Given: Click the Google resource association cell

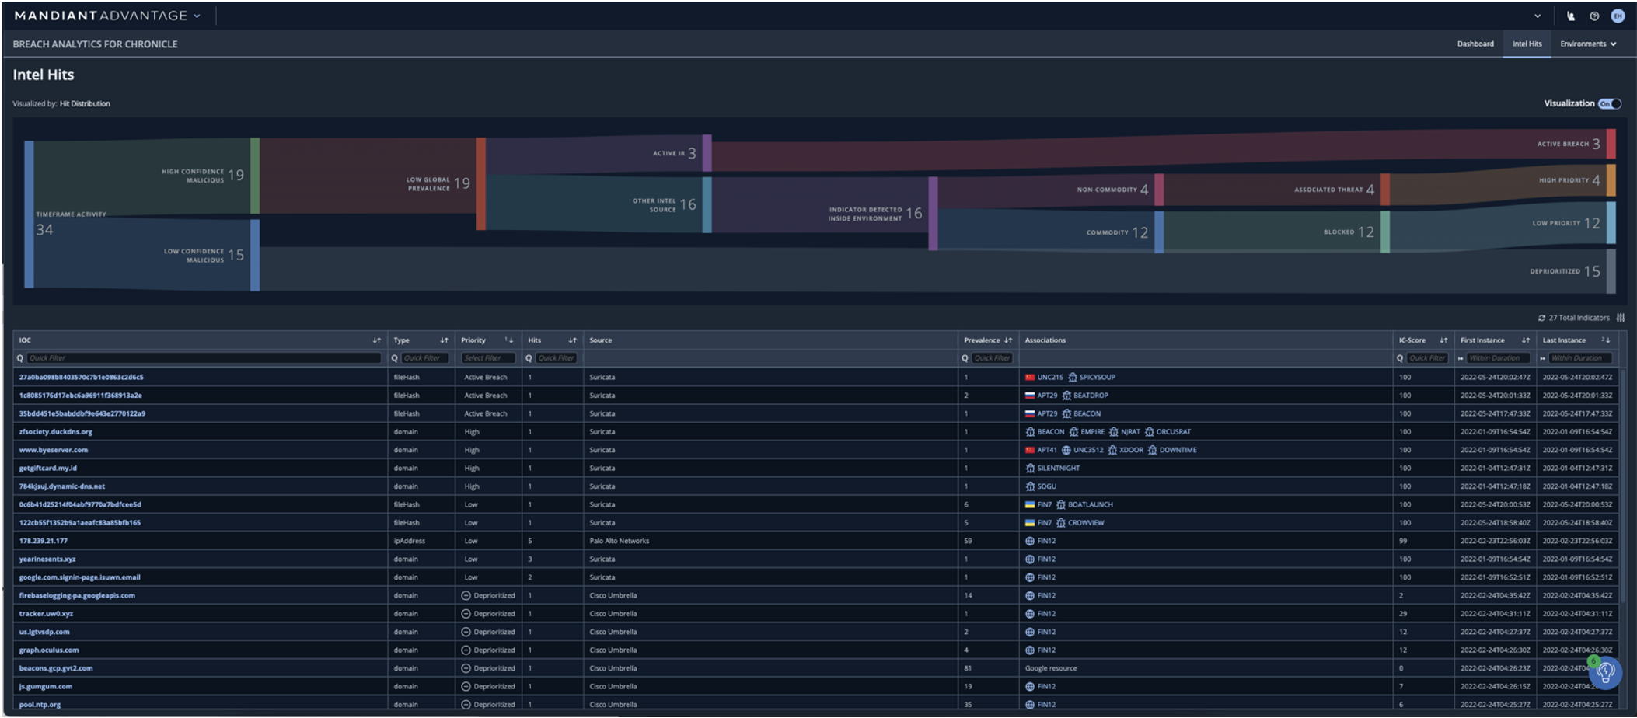Looking at the screenshot, I should point(1051,668).
